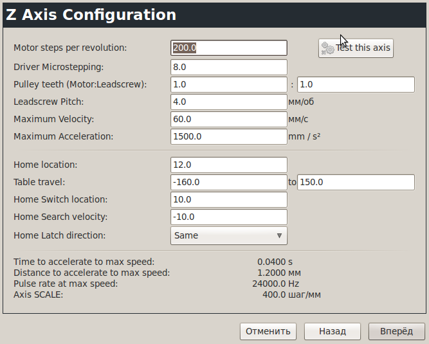Select the leadscrew pulley teeth field
429x344 pixels.
pos(356,84)
